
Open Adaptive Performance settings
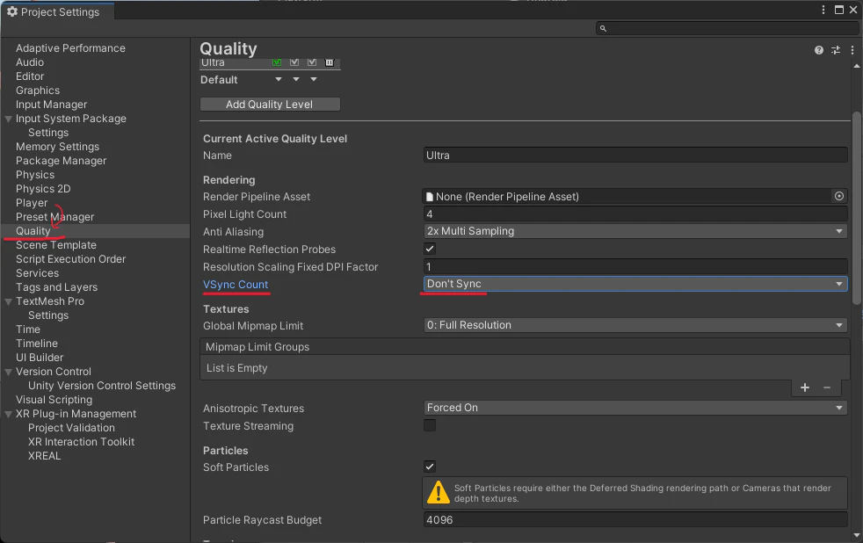tap(70, 48)
